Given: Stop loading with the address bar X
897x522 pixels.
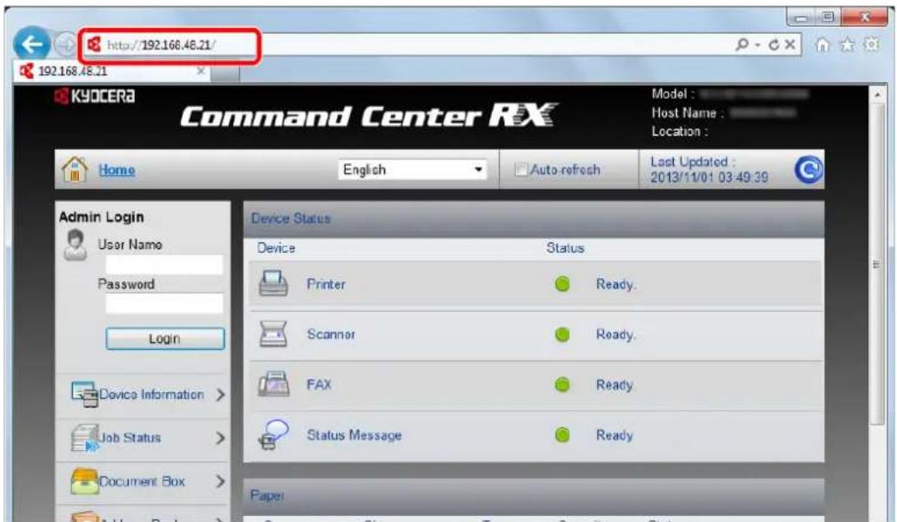Looking at the screenshot, I should pyautogui.click(x=789, y=44).
